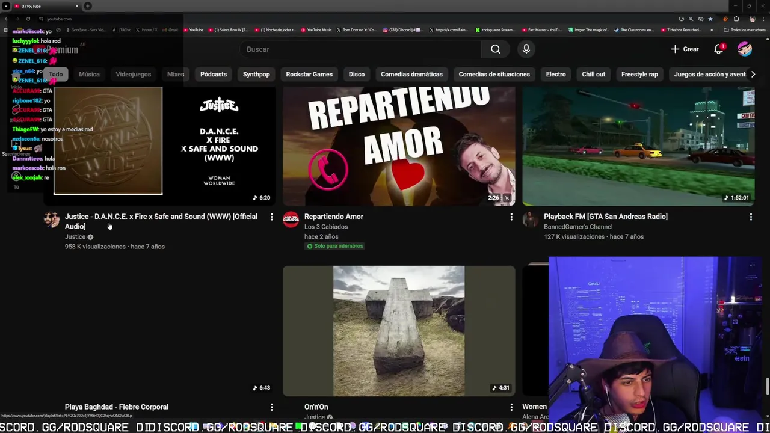The width and height of the screenshot is (770, 433).
Task: Open the Todos los marcadores folder
Action: pos(745,29)
